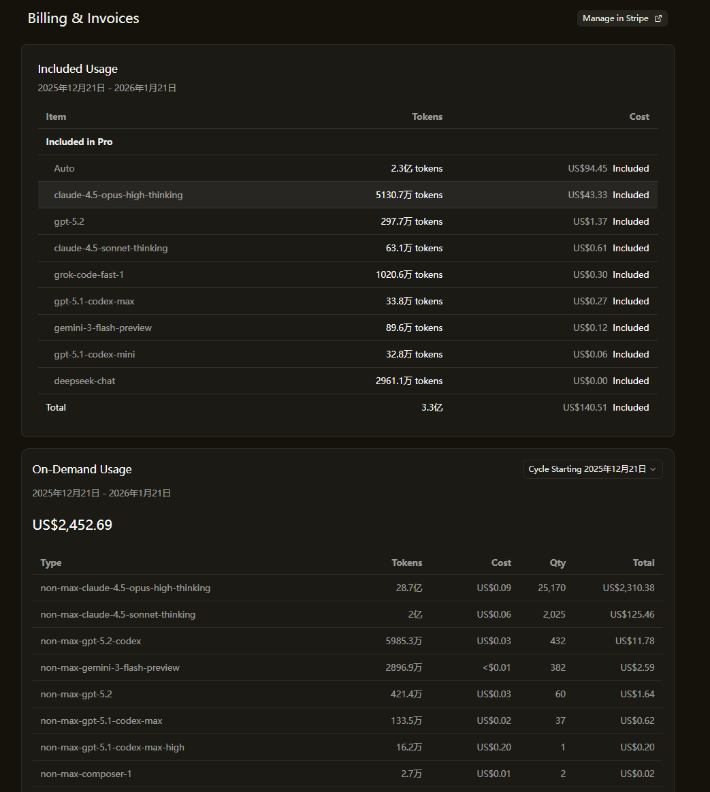The height and width of the screenshot is (792, 710).
Task: Click the external link icon beside Manage in Stripe
Action: (x=658, y=18)
